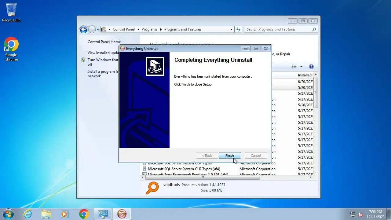Select Microsoft SQL Server System CLR Types (x64)
Viewport: 391px width, 220px height.
(x=184, y=169)
